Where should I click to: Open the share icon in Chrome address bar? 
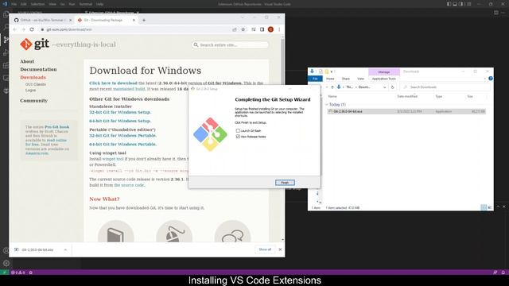coord(235,29)
